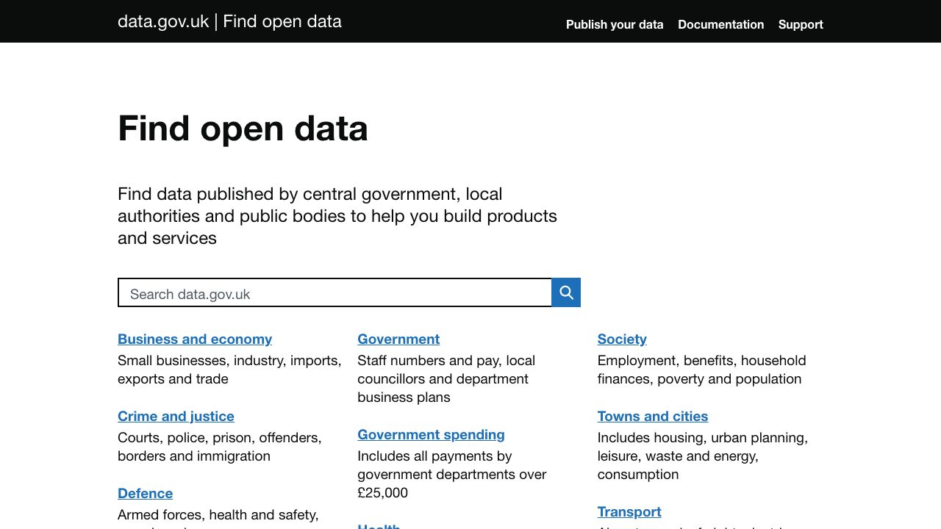Viewport: 941px width, 529px height.
Task: Select the Defence topic link
Action: [x=145, y=493]
